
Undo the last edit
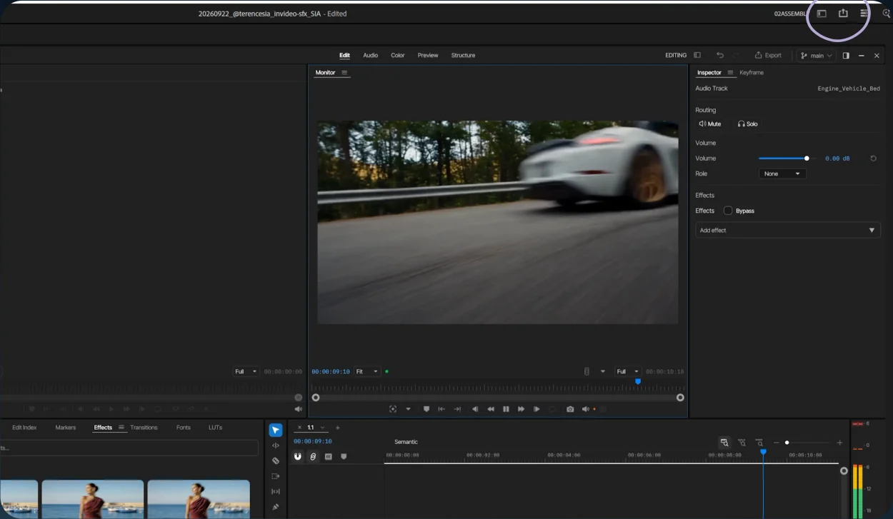pyautogui.click(x=720, y=55)
